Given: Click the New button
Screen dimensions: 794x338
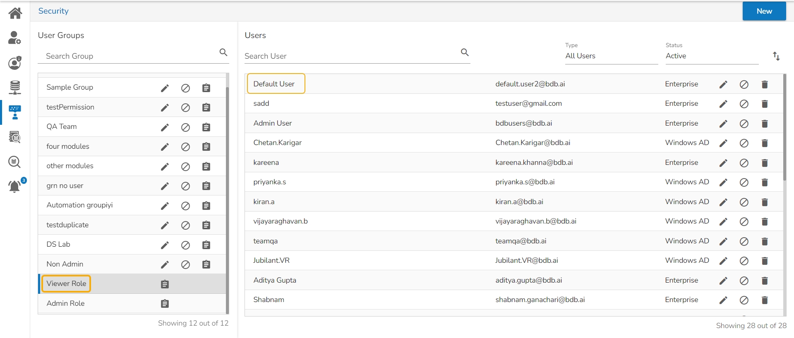Looking at the screenshot, I should click(764, 11).
